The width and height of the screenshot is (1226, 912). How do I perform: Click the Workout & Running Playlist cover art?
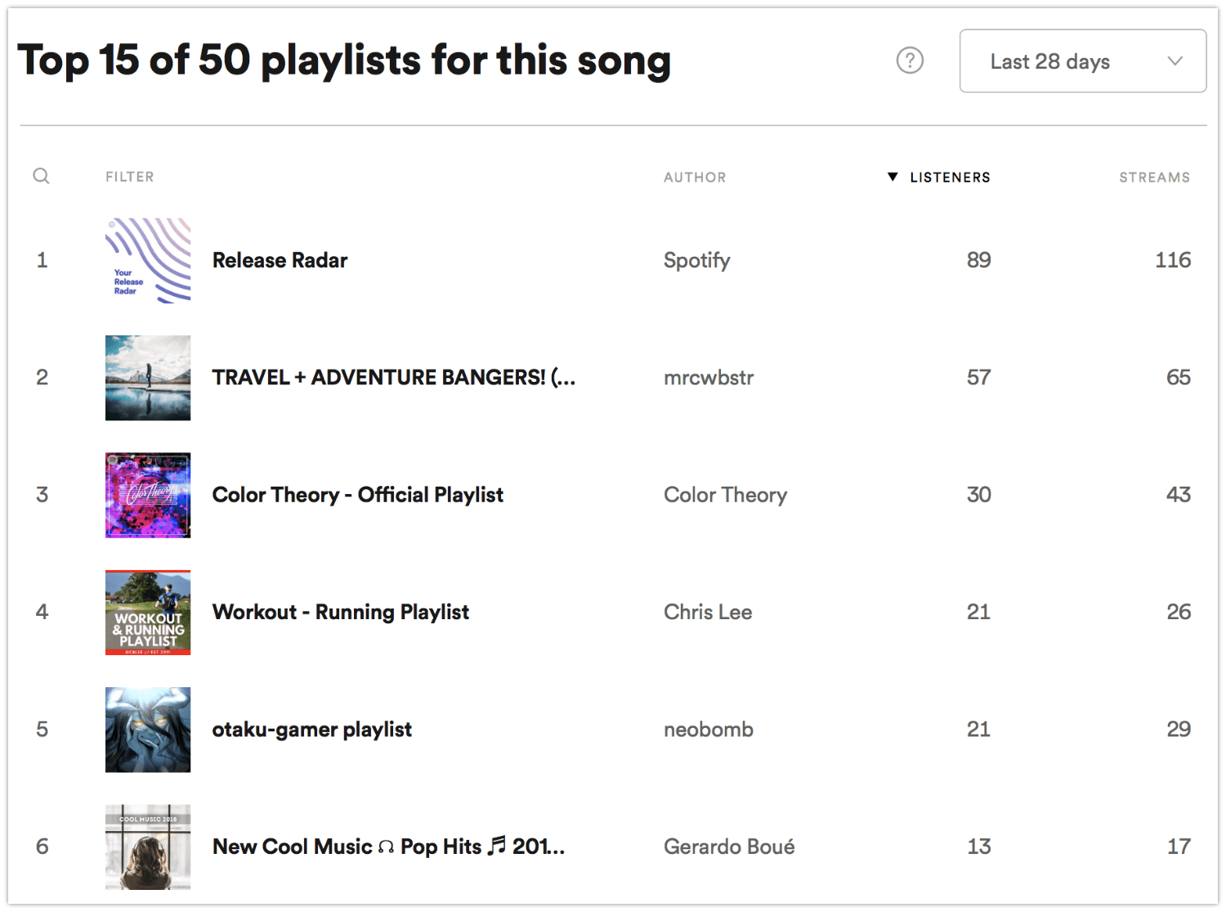tap(147, 612)
